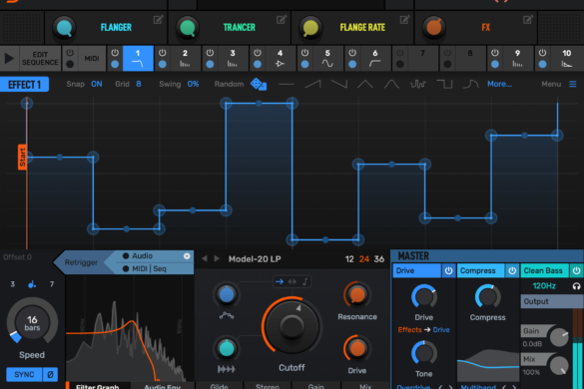
Task: Open the Output selector
Action: [x=552, y=301]
